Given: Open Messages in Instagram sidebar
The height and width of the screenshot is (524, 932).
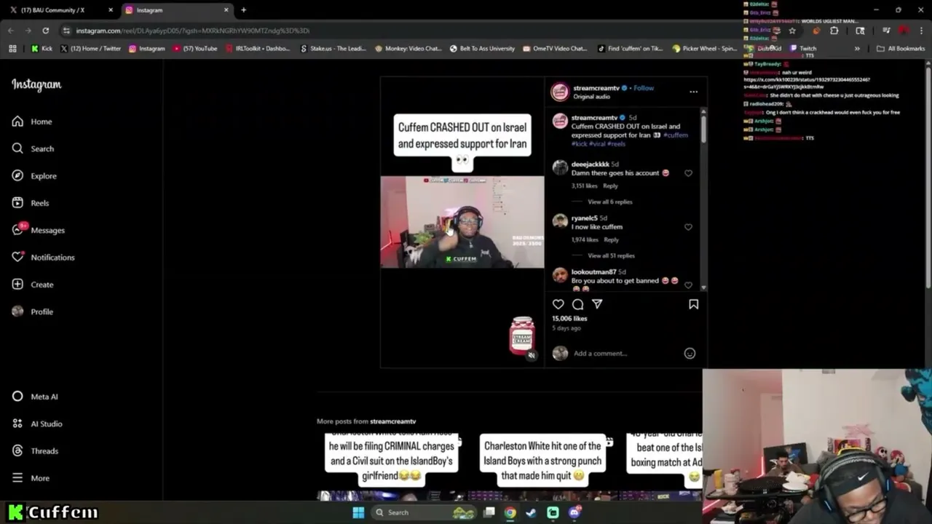Looking at the screenshot, I should pos(39,230).
